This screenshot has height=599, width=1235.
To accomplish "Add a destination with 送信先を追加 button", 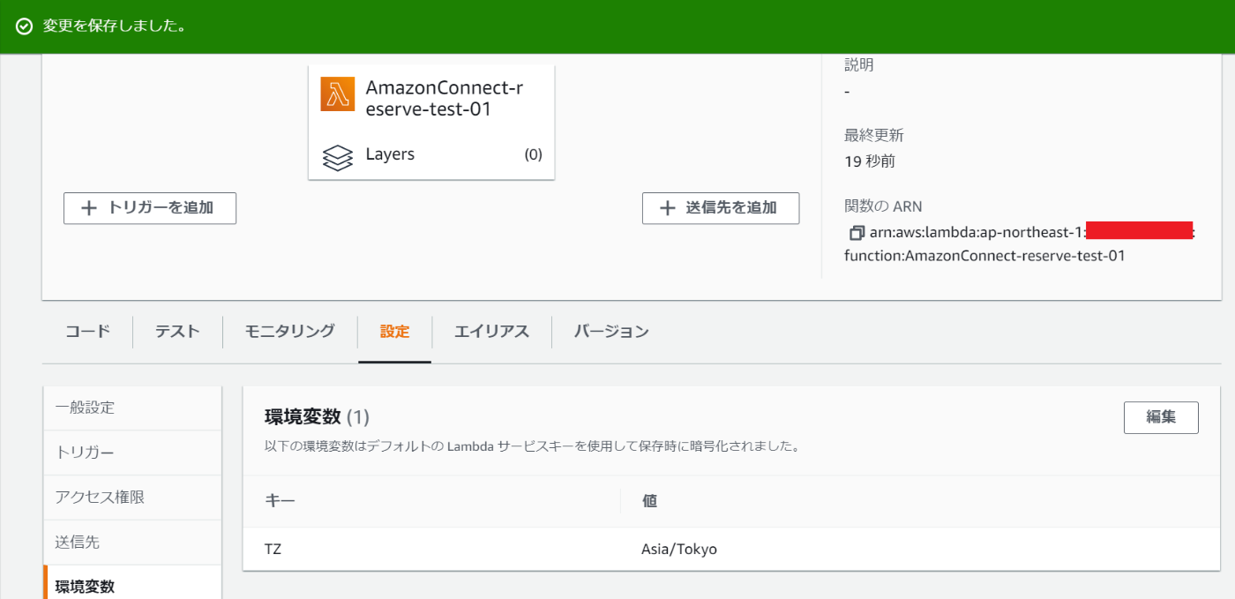I will pos(721,208).
